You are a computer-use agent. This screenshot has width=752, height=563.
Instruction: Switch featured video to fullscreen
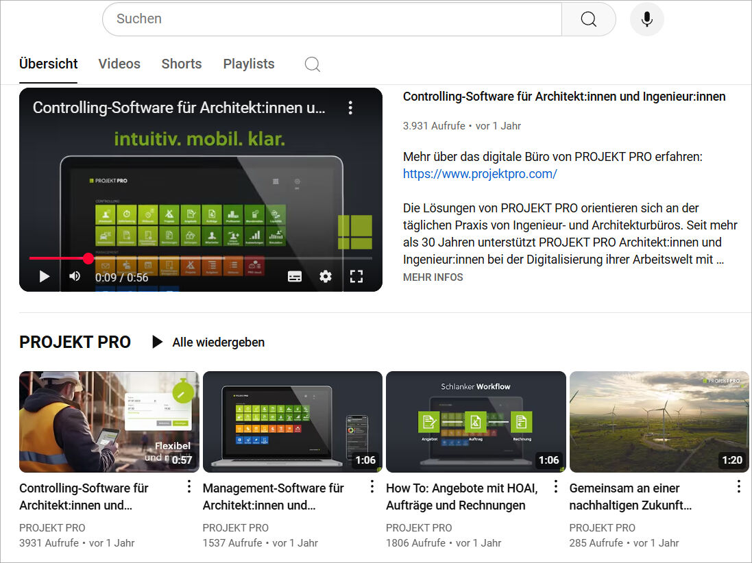click(x=356, y=277)
